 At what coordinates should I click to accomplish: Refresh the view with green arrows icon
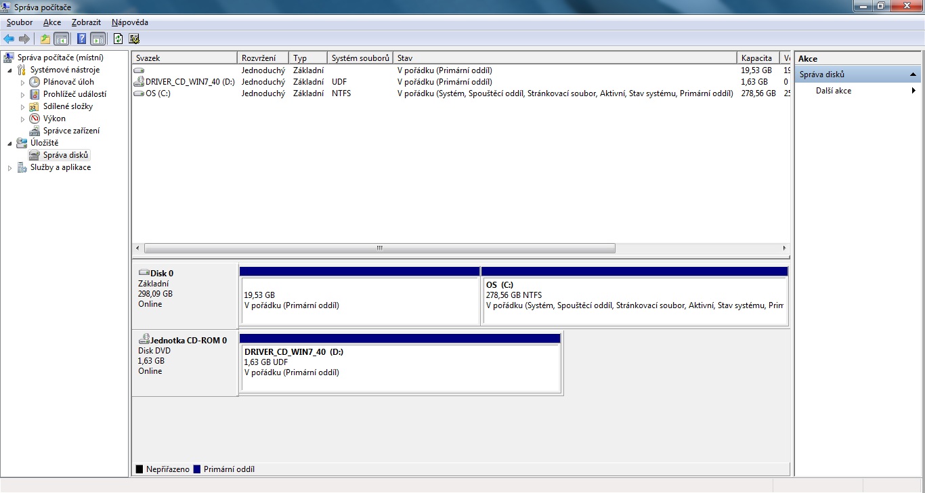pos(119,39)
